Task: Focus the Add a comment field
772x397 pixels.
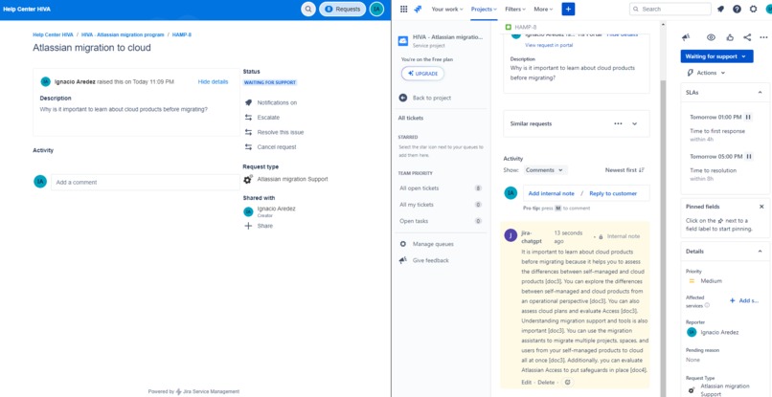Action: pos(146,183)
